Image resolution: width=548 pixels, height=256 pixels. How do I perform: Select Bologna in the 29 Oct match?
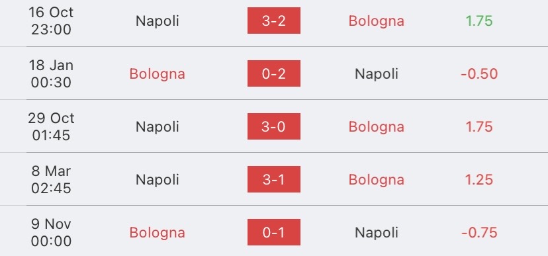377,127
